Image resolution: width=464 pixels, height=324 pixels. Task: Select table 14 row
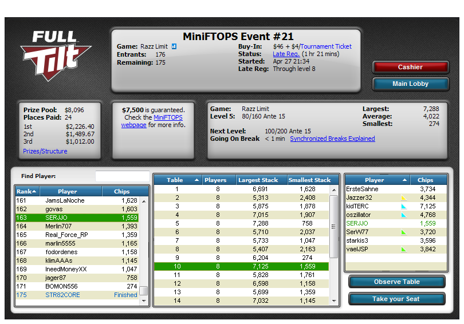[242, 301]
